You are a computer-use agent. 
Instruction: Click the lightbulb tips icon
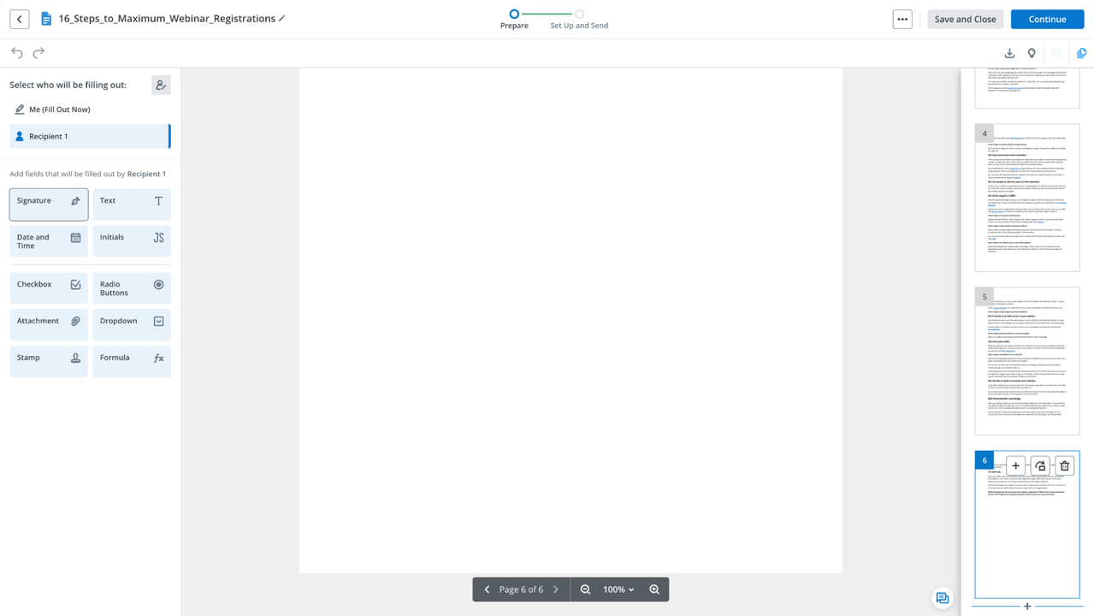1032,53
